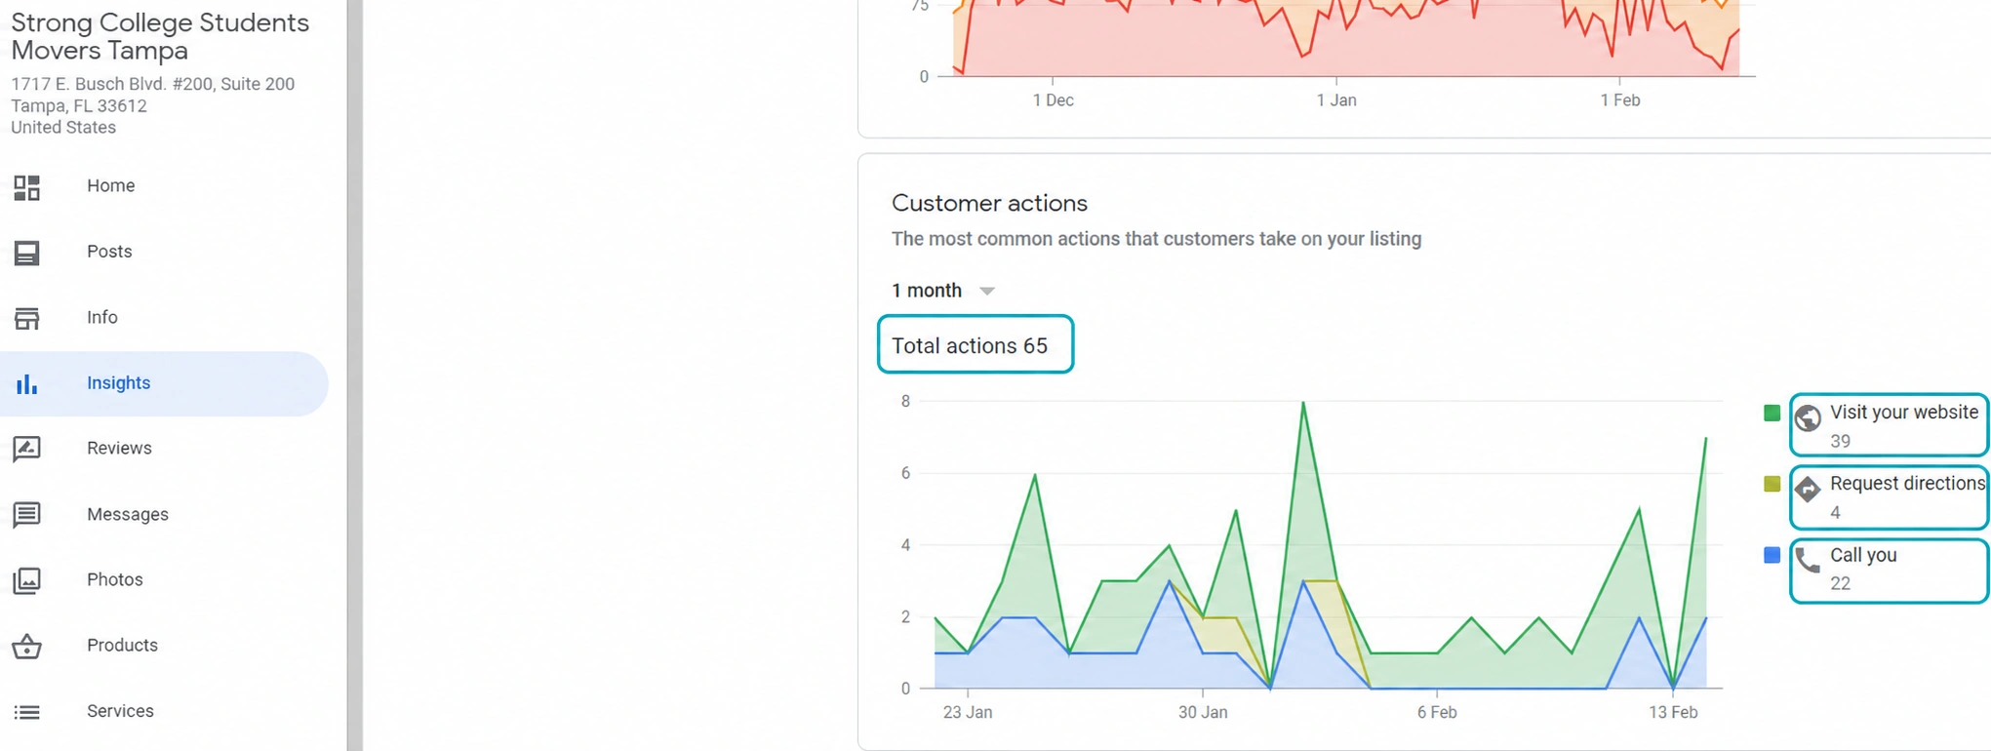Click the Visit your website legend label
The width and height of the screenshot is (1991, 751).
click(x=1904, y=413)
